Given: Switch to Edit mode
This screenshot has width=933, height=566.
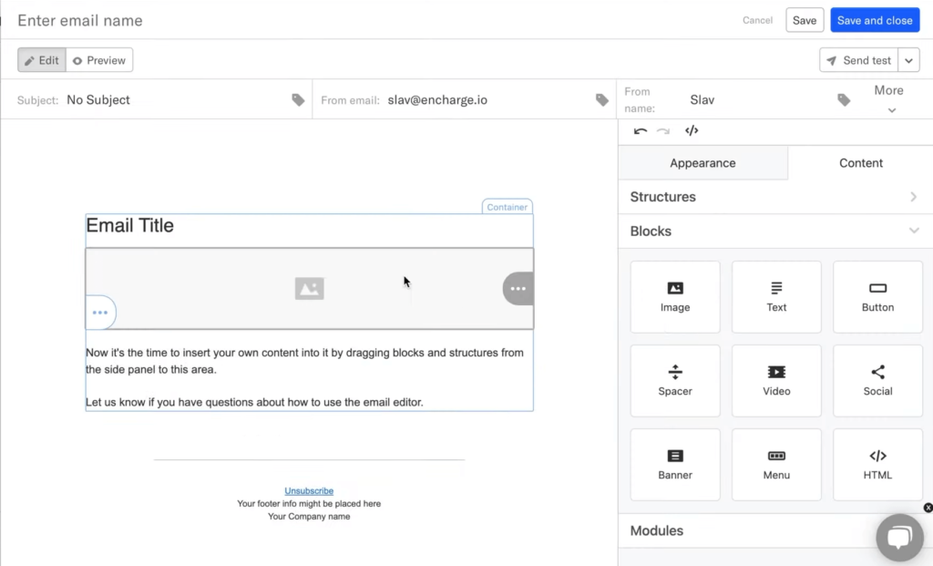Looking at the screenshot, I should [42, 60].
